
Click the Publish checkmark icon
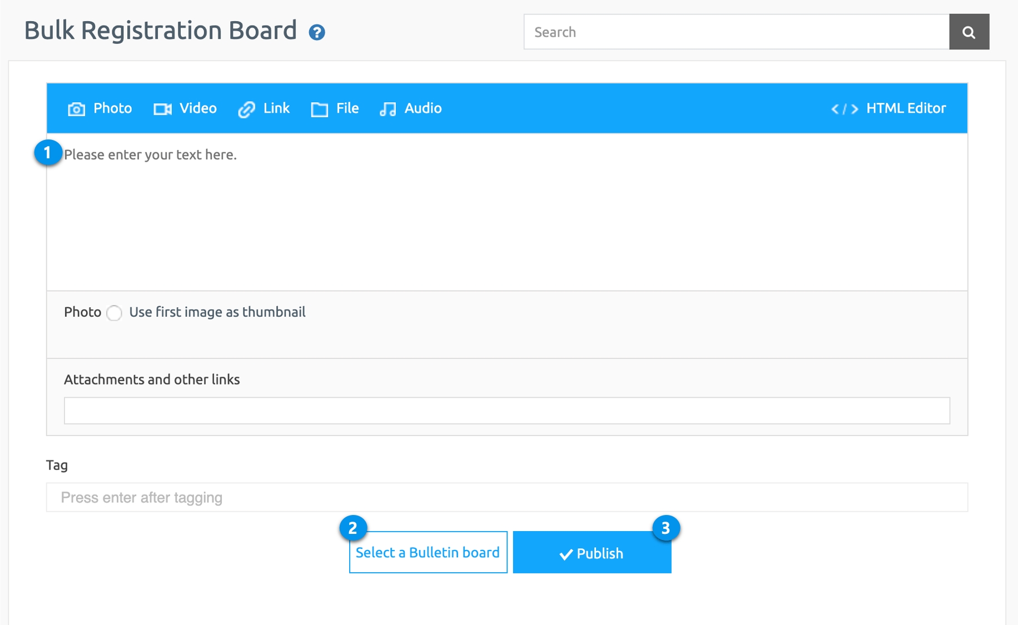point(566,554)
